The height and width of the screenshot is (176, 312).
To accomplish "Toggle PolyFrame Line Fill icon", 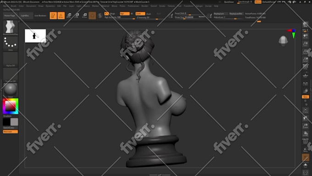I will (305, 142).
